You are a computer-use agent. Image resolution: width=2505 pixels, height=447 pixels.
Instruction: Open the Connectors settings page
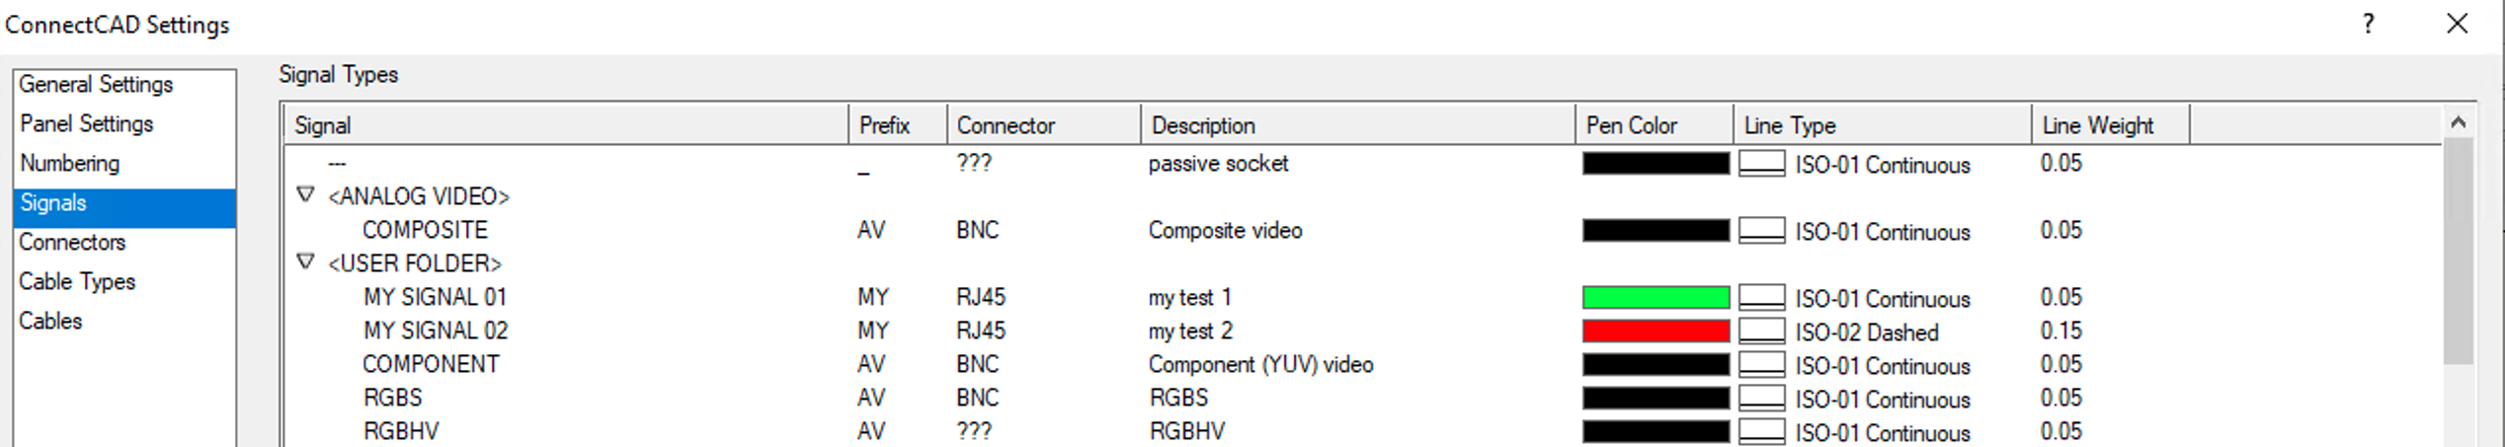tap(72, 243)
